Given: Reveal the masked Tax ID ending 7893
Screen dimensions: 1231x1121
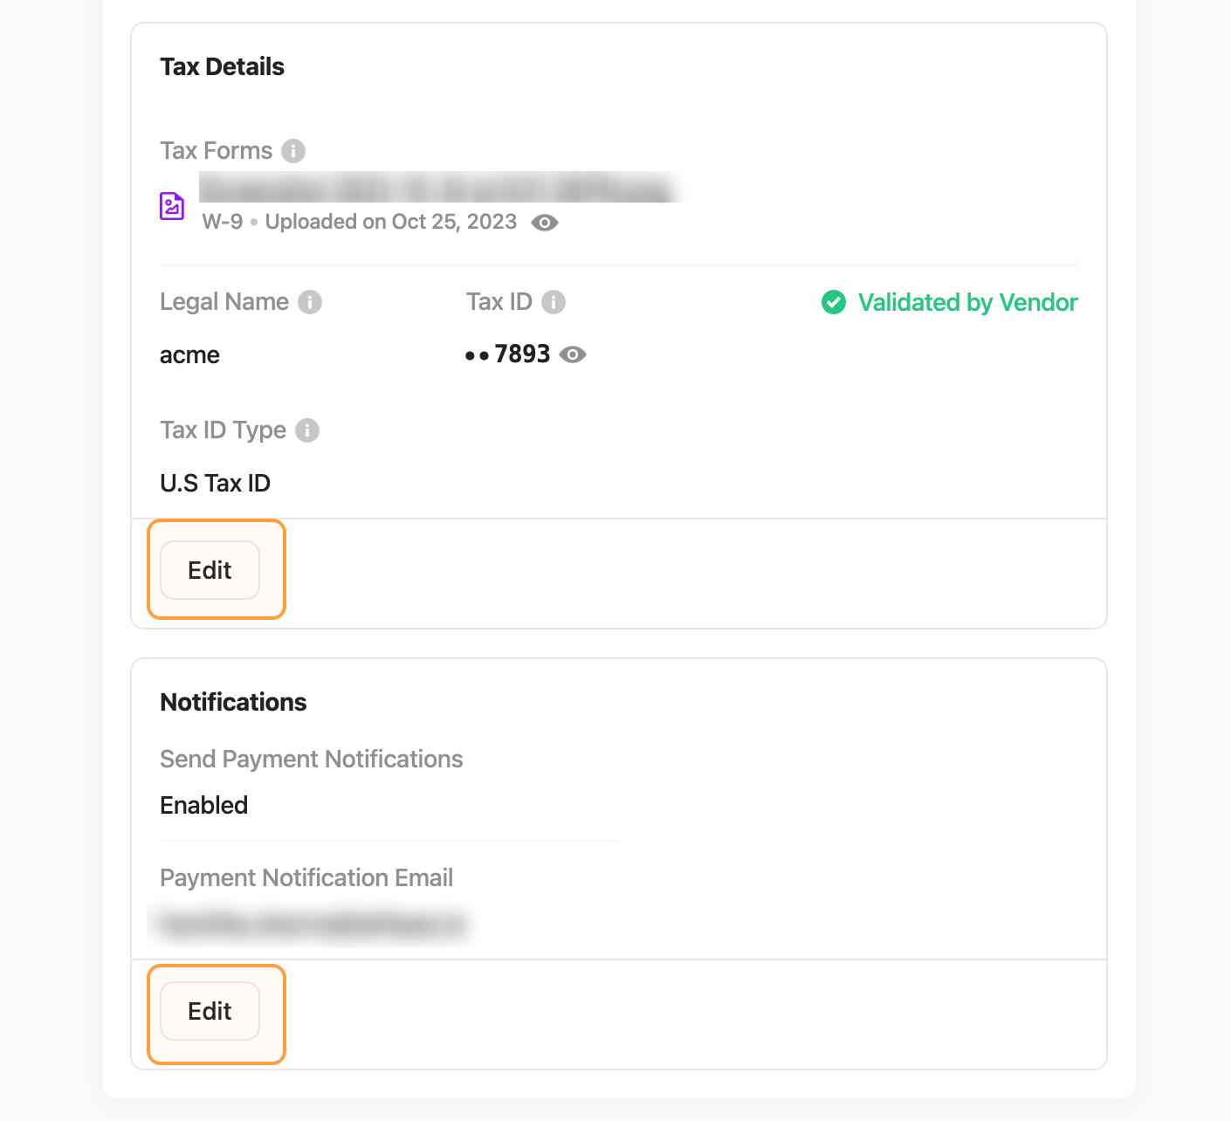Looking at the screenshot, I should (x=573, y=354).
